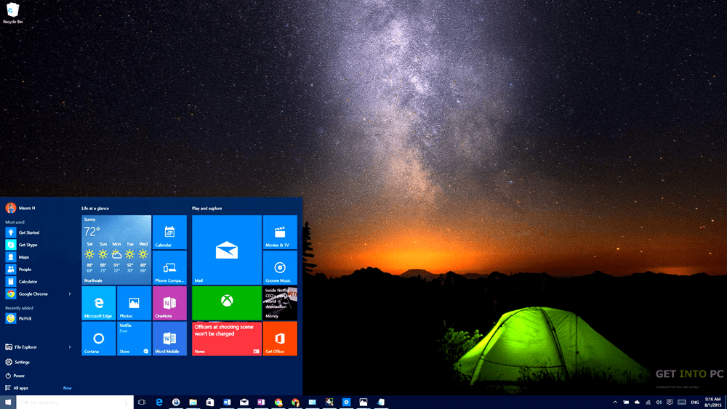Open the Word Mobile tile
The width and height of the screenshot is (727, 409).
(x=169, y=339)
